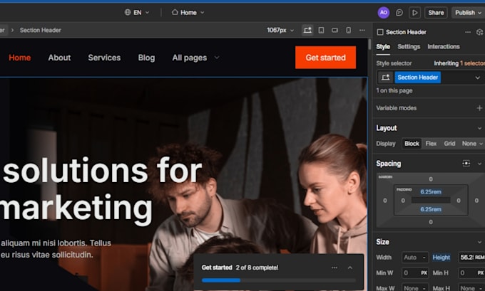Edit the Min W field

click(415, 273)
